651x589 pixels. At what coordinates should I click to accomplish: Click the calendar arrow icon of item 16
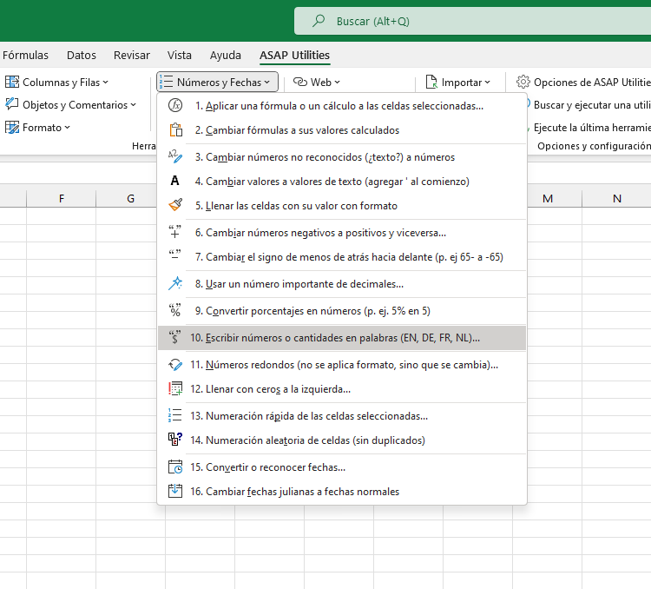[175, 491]
